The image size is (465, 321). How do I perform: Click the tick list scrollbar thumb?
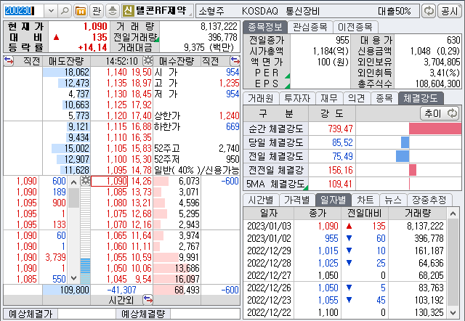pyautogui.click(x=74, y=198)
